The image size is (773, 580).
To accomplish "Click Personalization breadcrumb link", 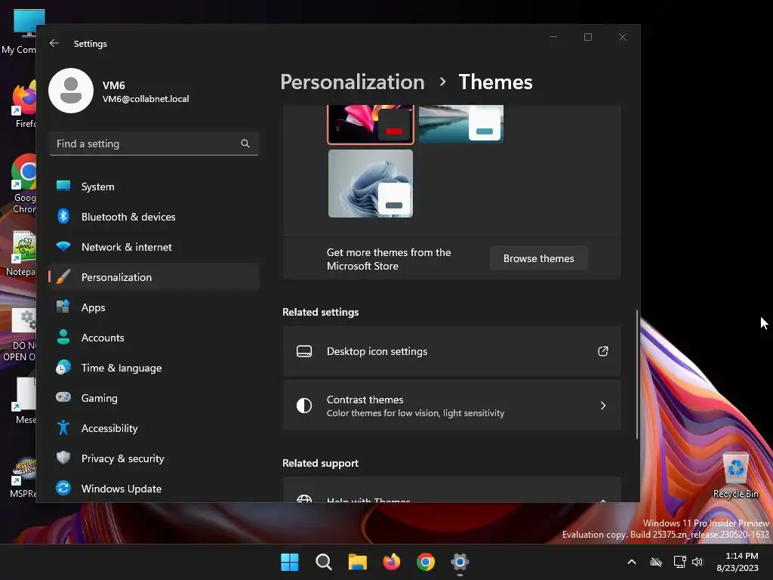I will [x=353, y=82].
